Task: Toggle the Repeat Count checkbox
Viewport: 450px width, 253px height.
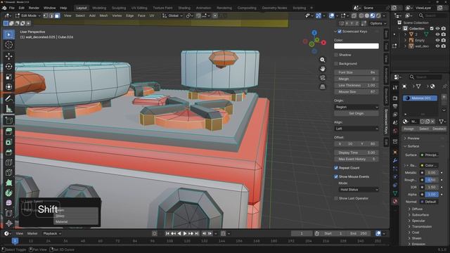Action: [x=336, y=168]
